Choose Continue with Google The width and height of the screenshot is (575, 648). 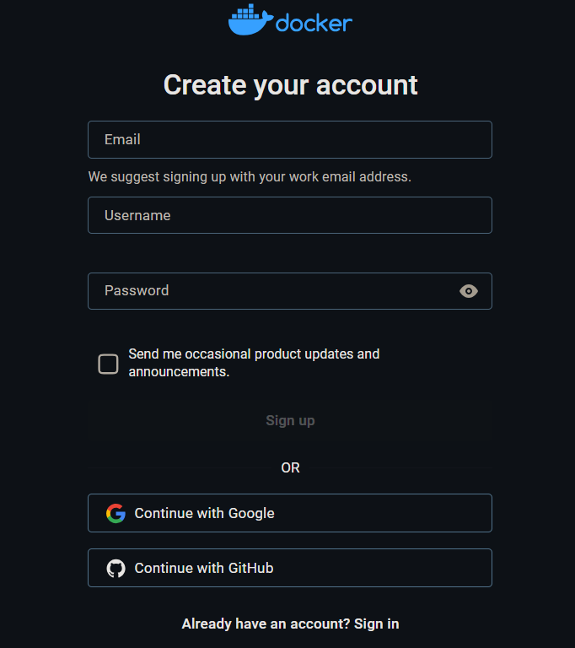coord(289,513)
